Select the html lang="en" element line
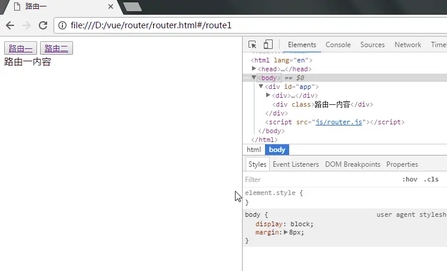The image size is (447, 271). point(282,60)
